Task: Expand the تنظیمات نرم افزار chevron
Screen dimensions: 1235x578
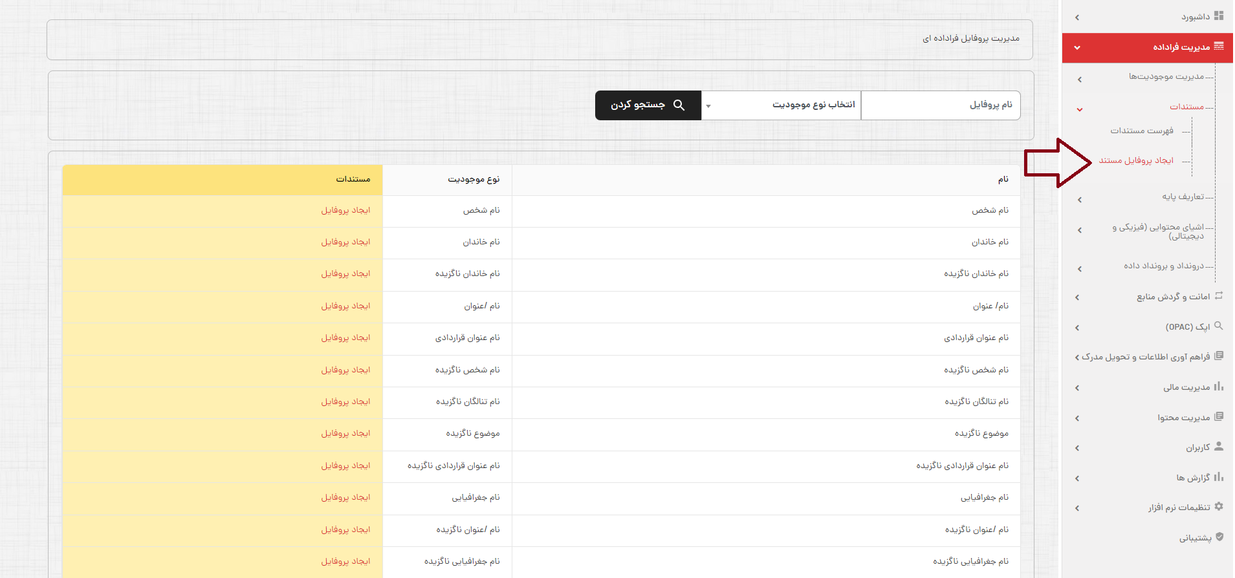Action: [x=1077, y=508]
